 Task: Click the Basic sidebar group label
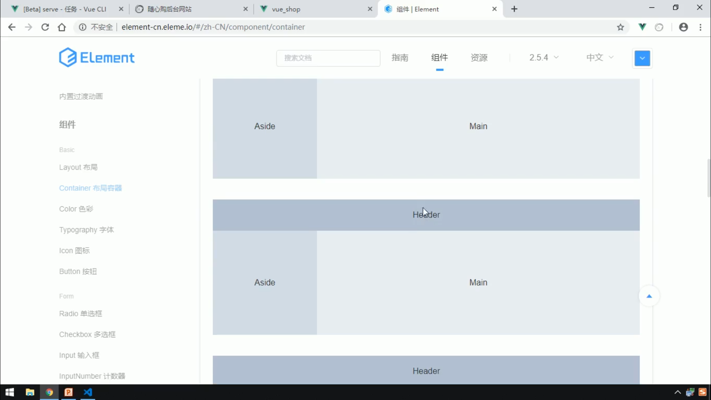tap(67, 150)
